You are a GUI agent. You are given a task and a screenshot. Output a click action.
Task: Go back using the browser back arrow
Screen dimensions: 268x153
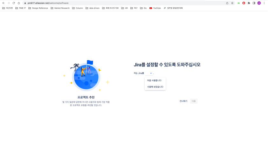click(4, 3)
